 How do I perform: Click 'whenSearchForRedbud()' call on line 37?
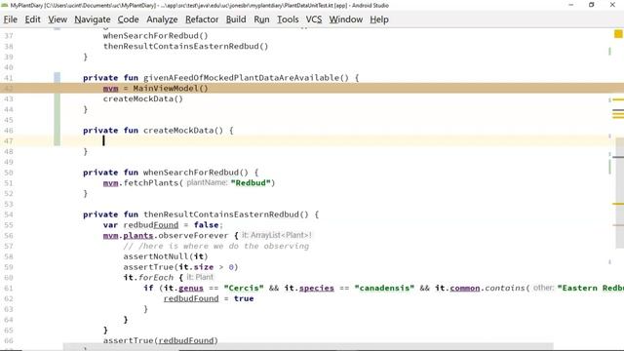156,35
